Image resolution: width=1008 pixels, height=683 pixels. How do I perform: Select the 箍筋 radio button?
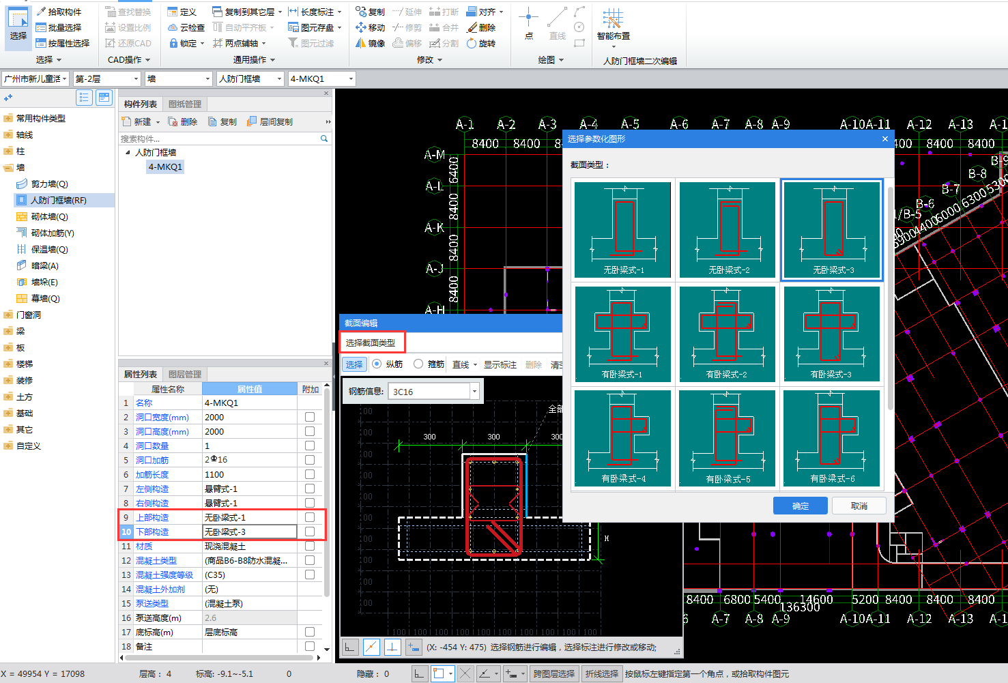coord(418,364)
